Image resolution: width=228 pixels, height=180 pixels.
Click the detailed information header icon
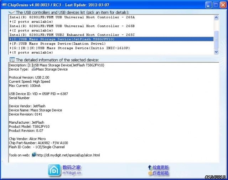point(12,60)
